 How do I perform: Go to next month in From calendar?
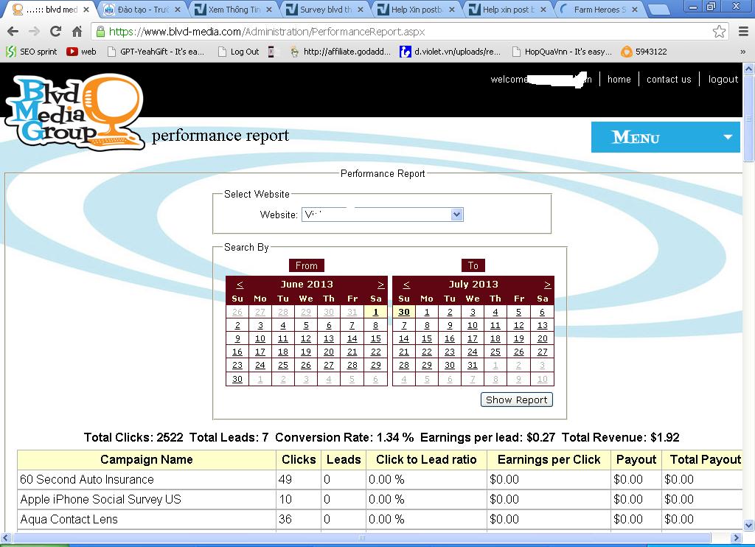pyautogui.click(x=380, y=284)
